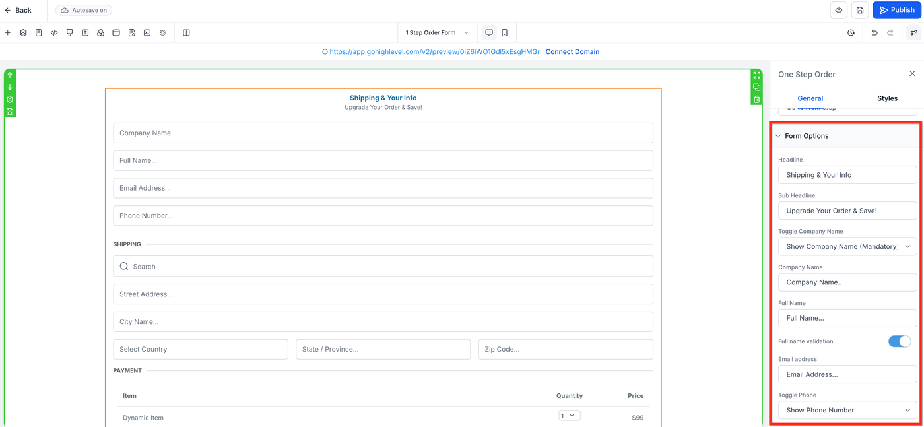924x427 pixels.
Task: Select desktop device view
Action: (x=489, y=32)
